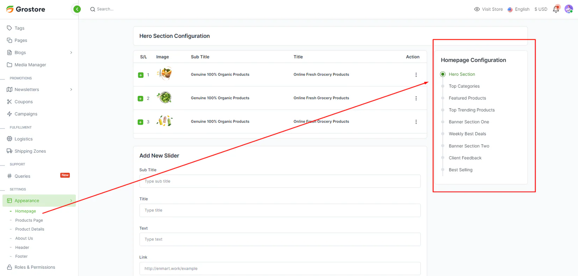Click the Queries hash icon
Screen dimensions: 578x276
click(x=9, y=176)
